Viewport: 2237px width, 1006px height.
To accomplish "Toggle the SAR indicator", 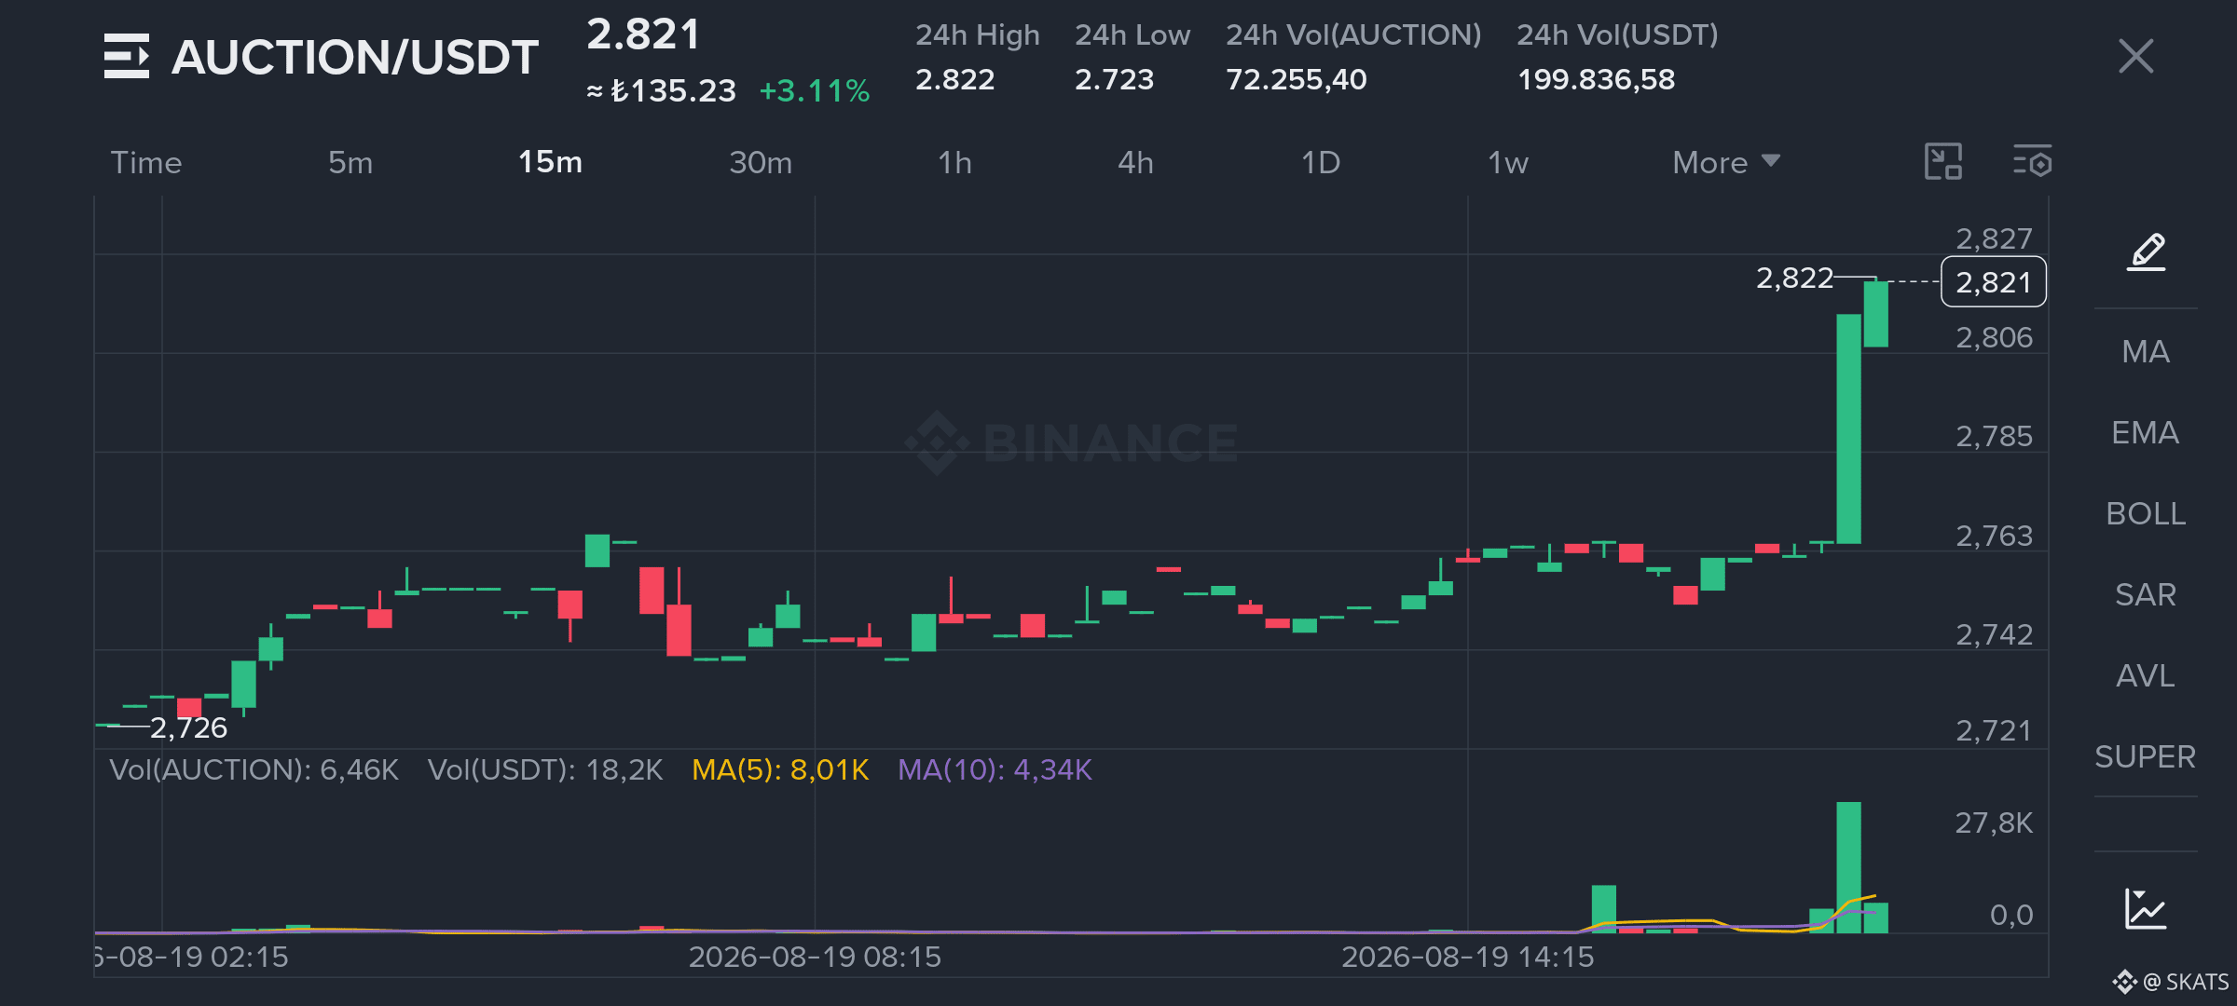I will pos(2146,595).
